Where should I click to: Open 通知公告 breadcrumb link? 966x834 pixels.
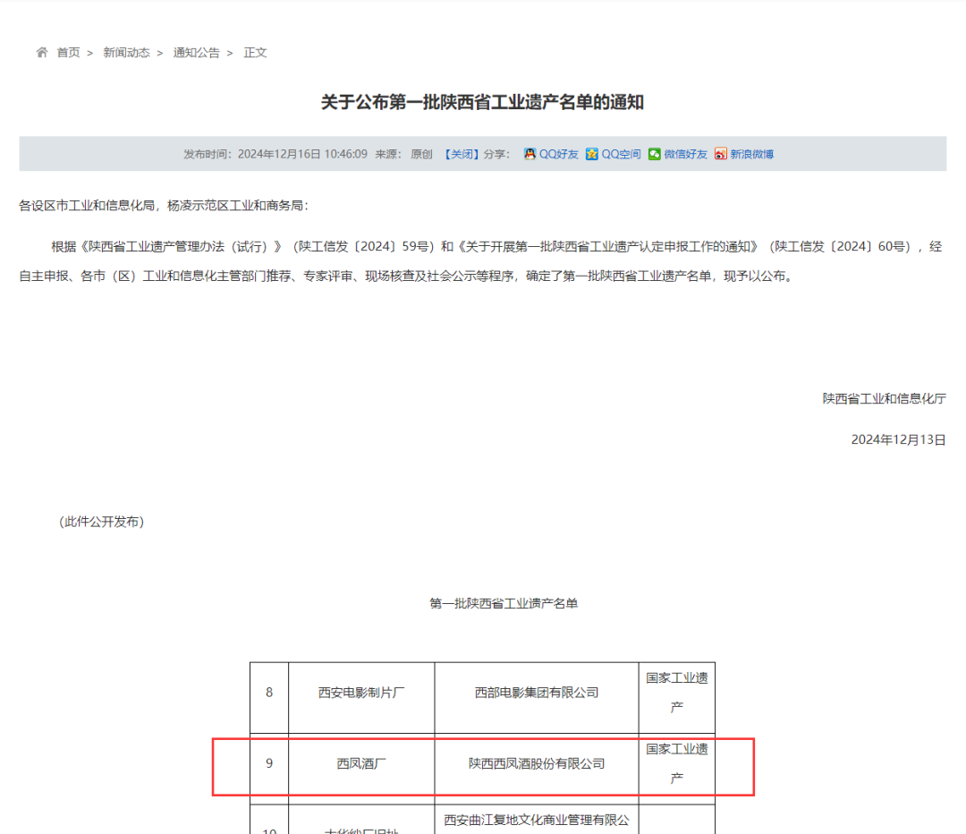pos(196,53)
